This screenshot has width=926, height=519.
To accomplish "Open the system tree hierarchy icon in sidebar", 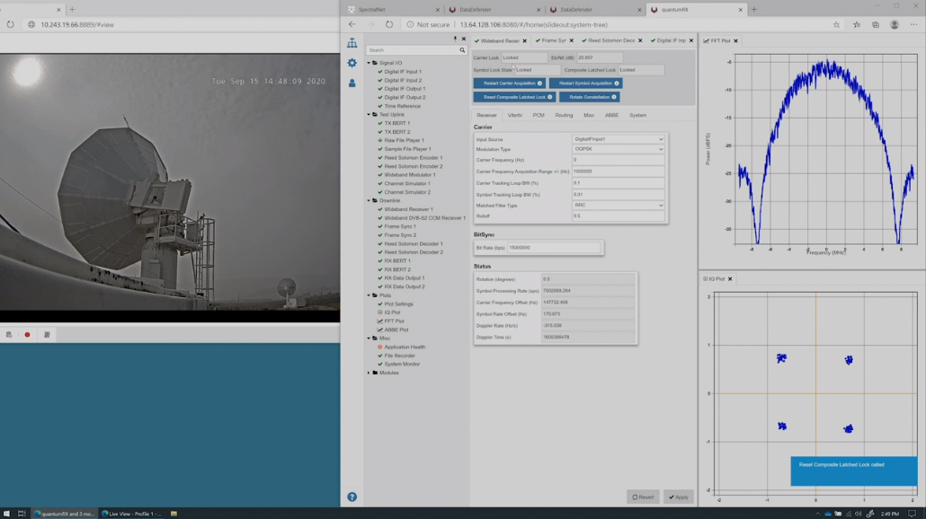I will 352,43.
